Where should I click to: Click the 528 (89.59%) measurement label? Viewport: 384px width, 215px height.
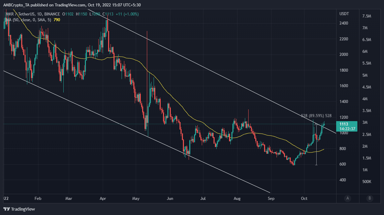[x=316, y=116]
